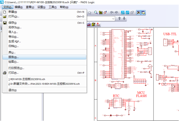179x121 pixels.
Task: Click the highlighted 报告 menu entry
Action: 44,57
